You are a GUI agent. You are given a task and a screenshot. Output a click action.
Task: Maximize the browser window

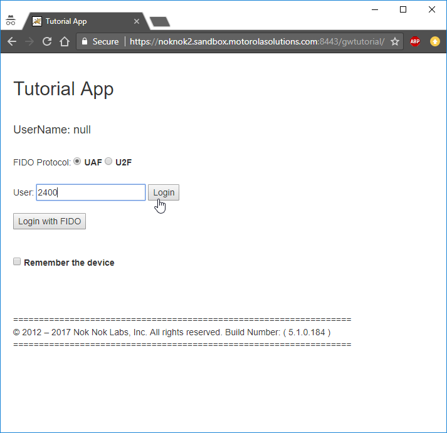[x=403, y=9]
